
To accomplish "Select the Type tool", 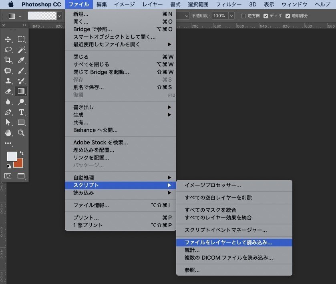I will [x=21, y=112].
